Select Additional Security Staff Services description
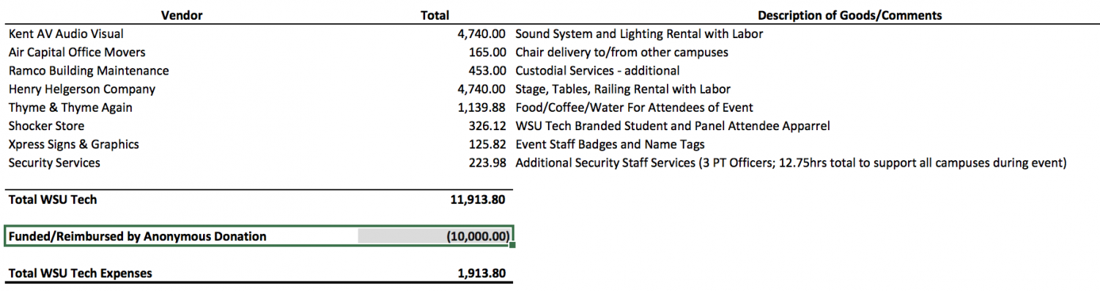1100x291 pixels. pyautogui.click(x=791, y=163)
